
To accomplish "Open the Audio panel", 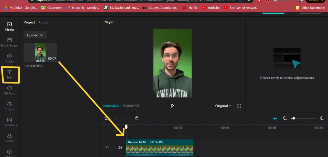I will (x=9, y=58).
